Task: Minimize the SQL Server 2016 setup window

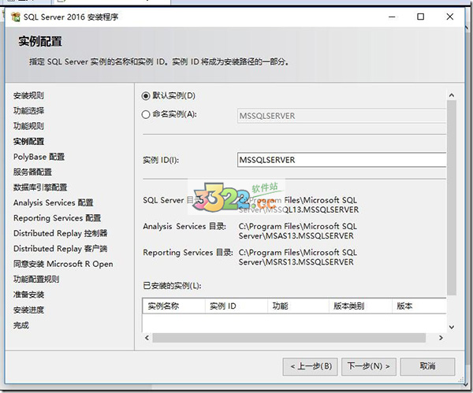Action: [392, 17]
